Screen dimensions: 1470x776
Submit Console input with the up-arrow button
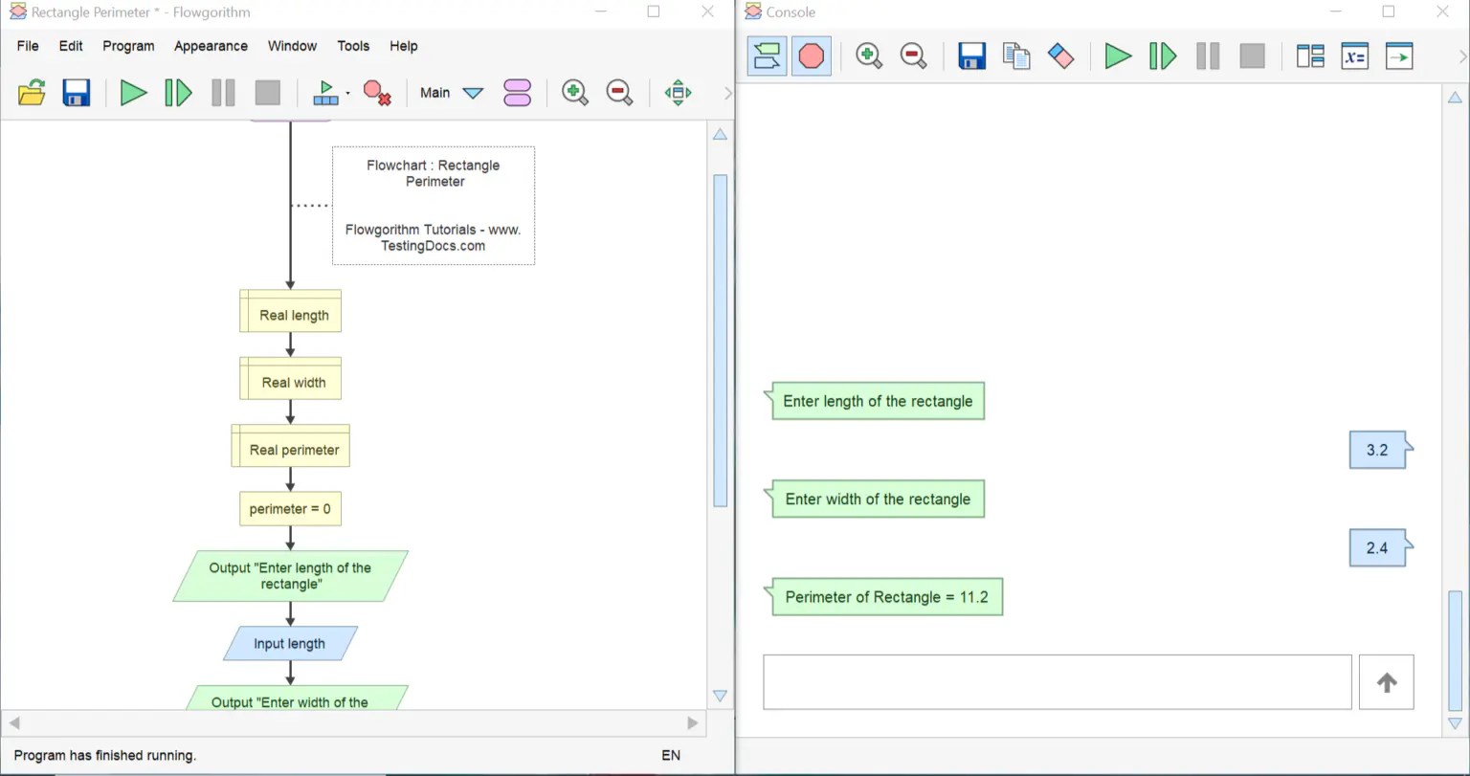[x=1386, y=682]
